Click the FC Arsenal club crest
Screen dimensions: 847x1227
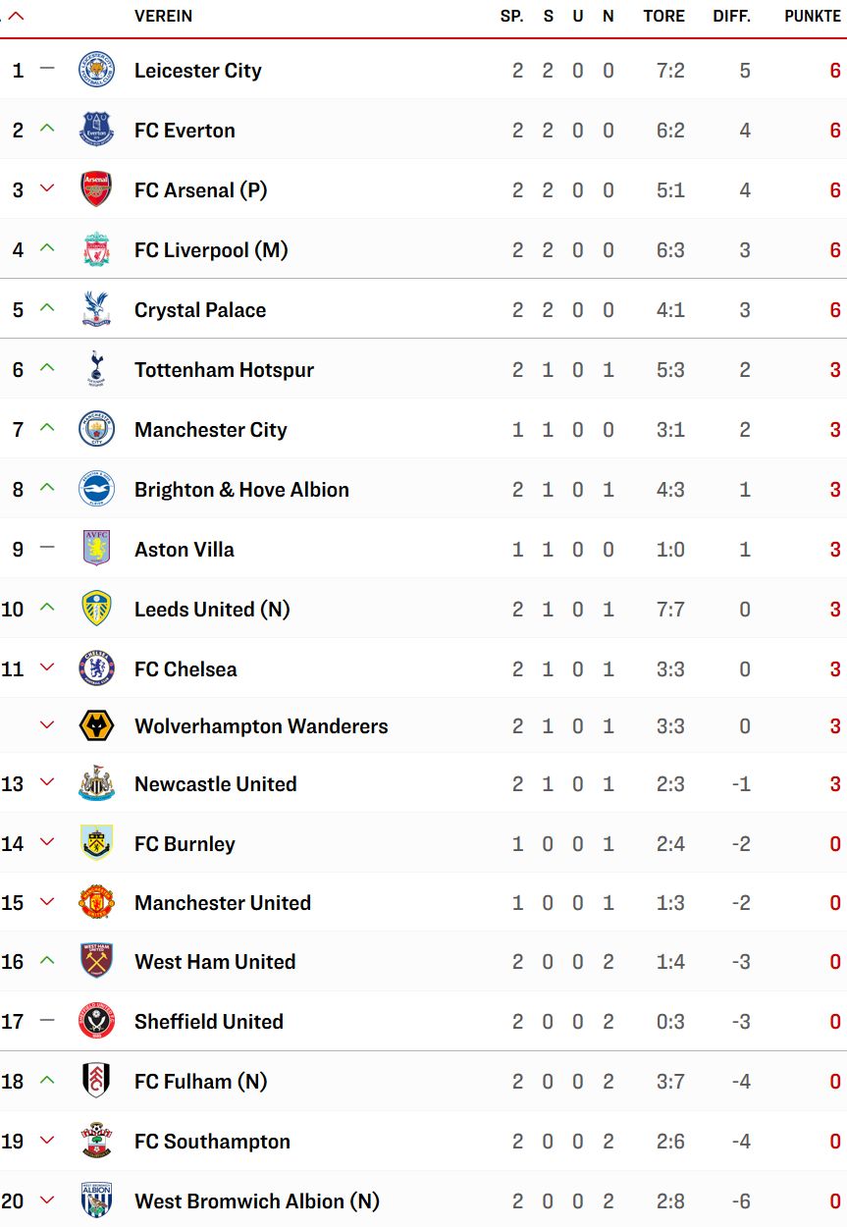coord(96,189)
